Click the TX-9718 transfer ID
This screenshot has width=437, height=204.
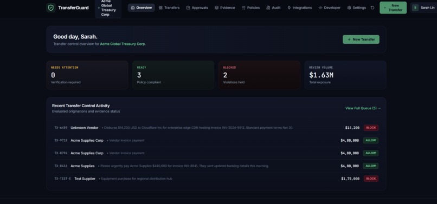61,141
